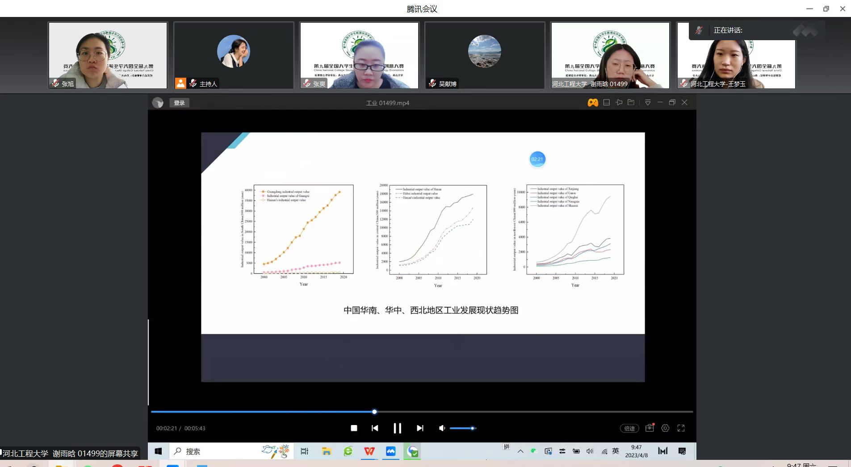The width and height of the screenshot is (851, 467).
Task: Open WPS Office from the taskbar
Action: [369, 451]
